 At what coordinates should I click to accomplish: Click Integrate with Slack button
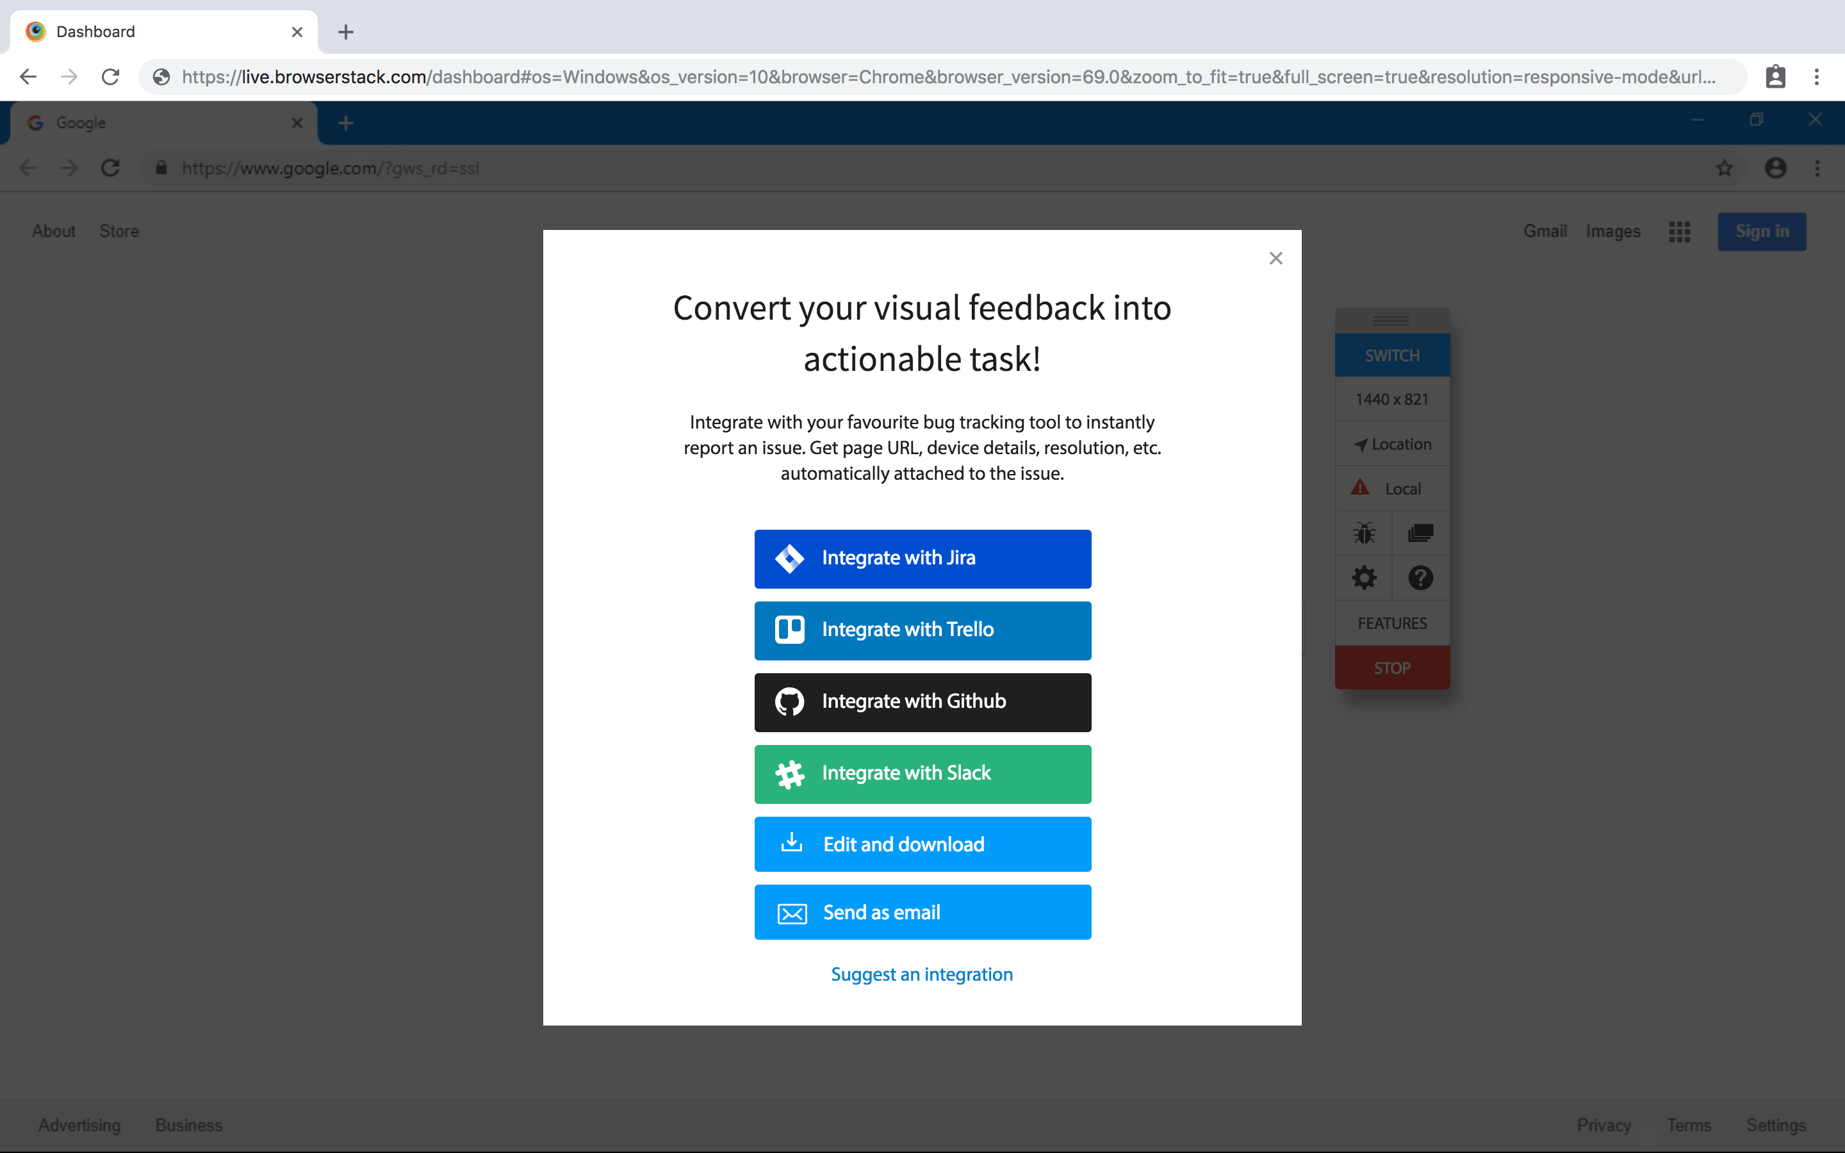(922, 773)
